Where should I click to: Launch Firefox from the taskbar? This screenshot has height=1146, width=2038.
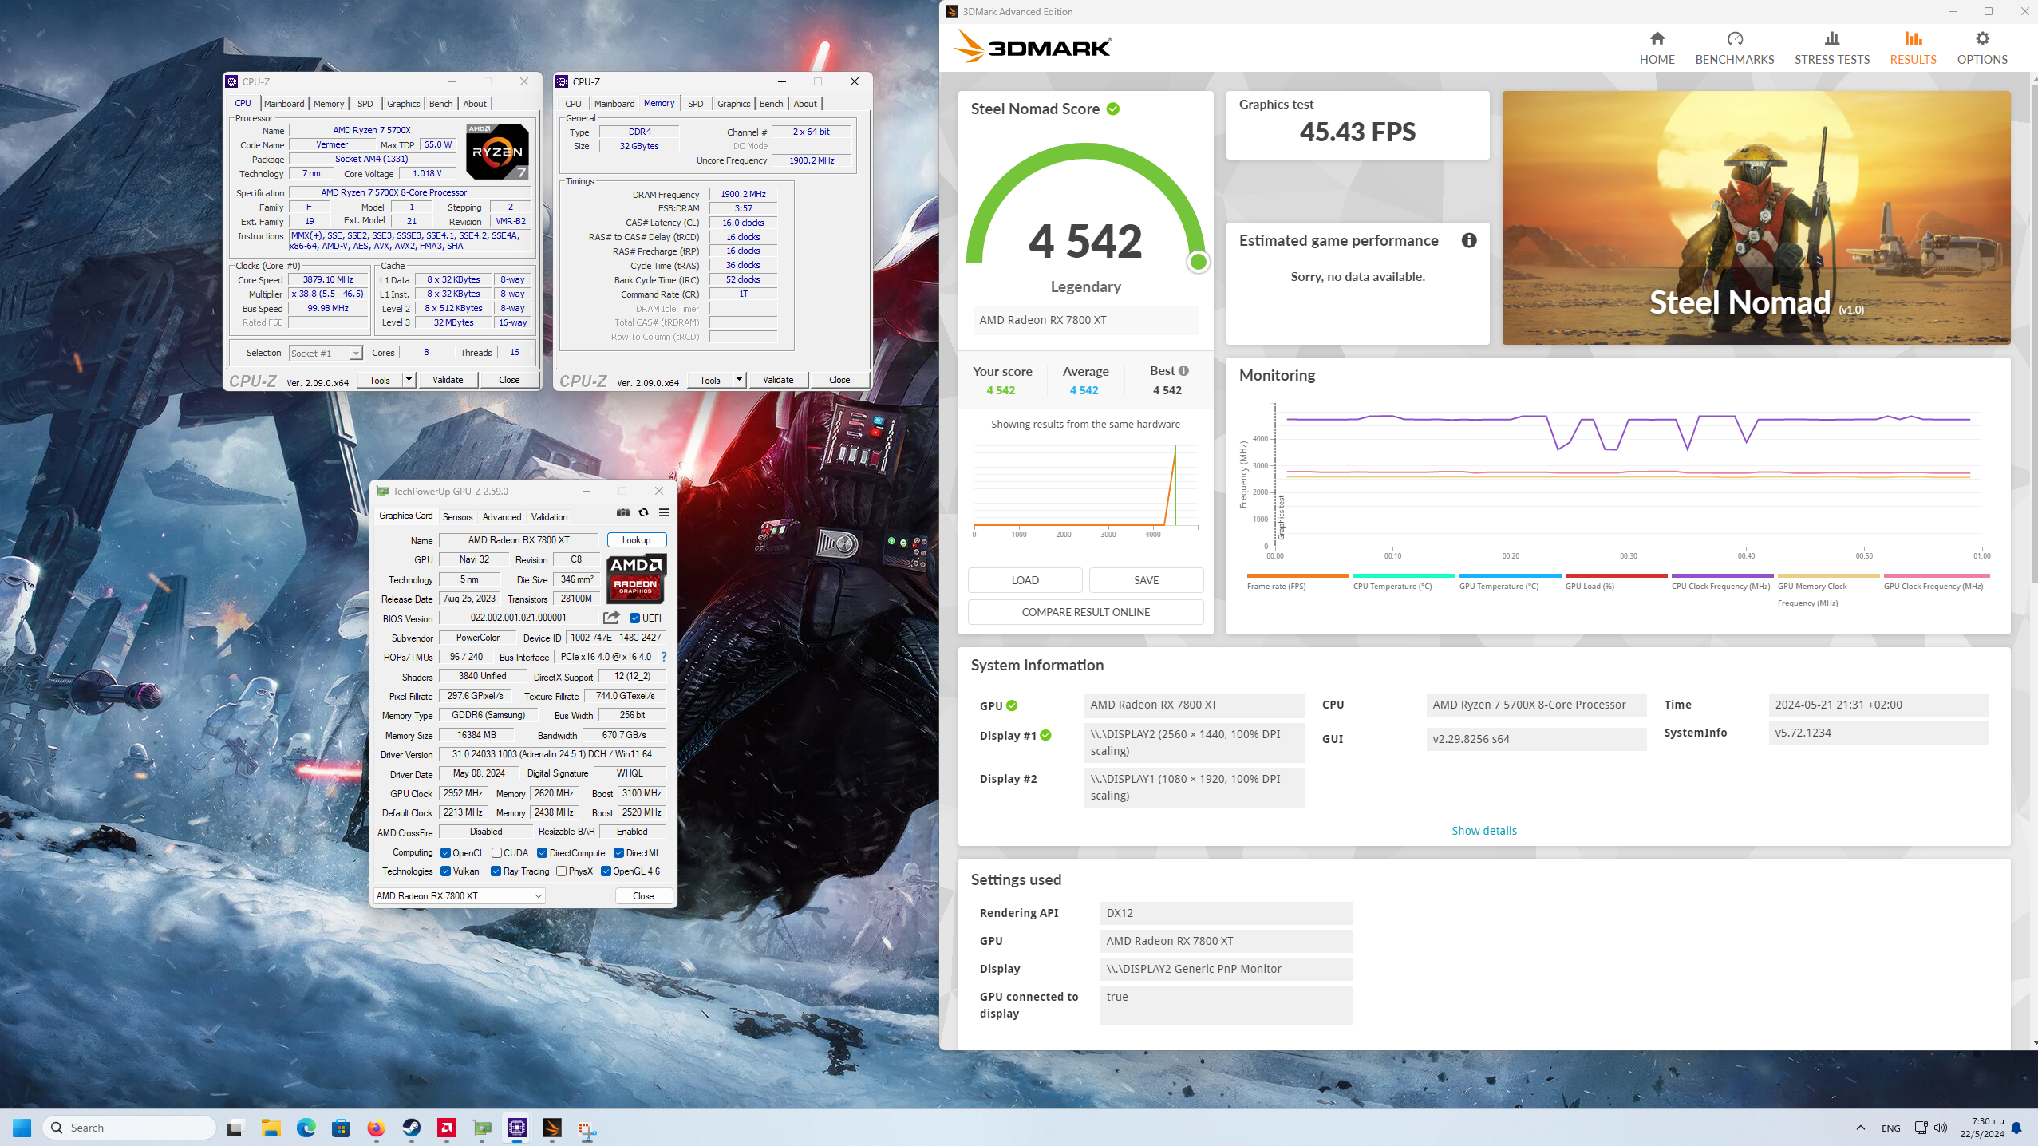pos(376,1128)
